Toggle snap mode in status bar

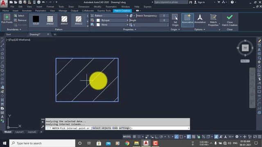point(139,137)
